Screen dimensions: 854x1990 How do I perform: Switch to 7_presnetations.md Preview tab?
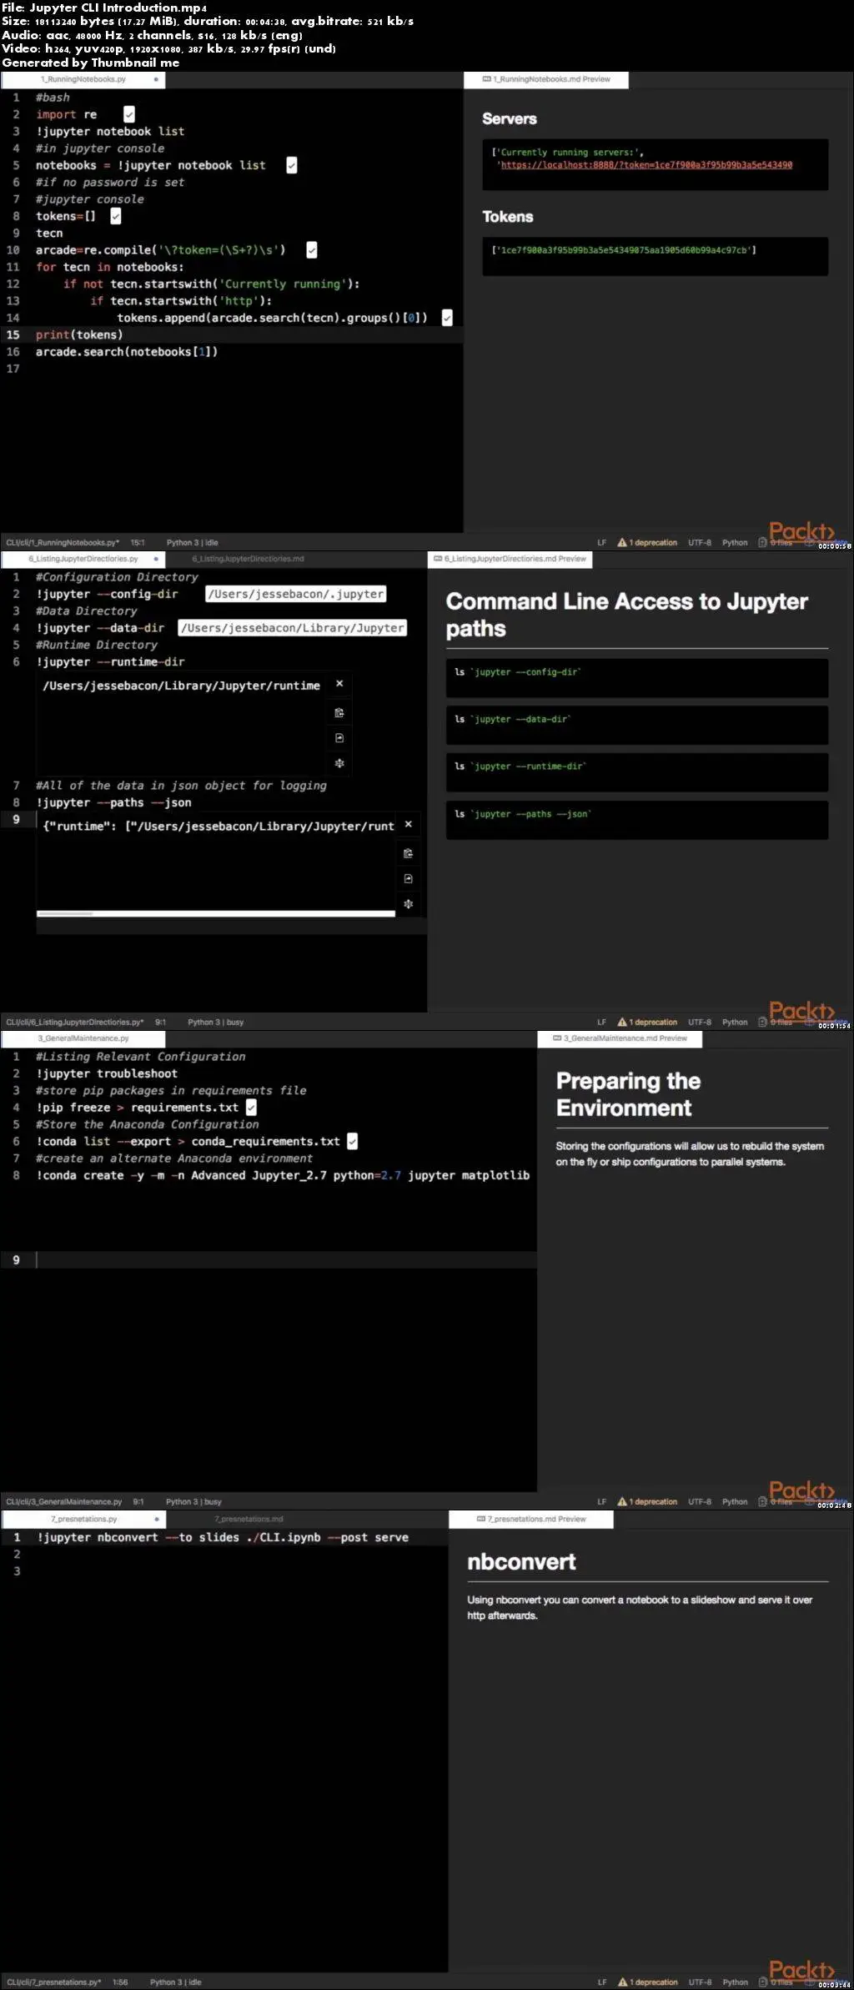coord(531,1519)
